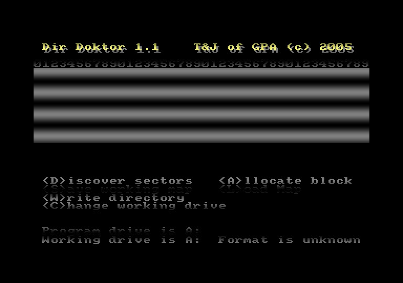Click the first 0 in column ruler
Screen dimensions: 403x283
click(x=38, y=63)
